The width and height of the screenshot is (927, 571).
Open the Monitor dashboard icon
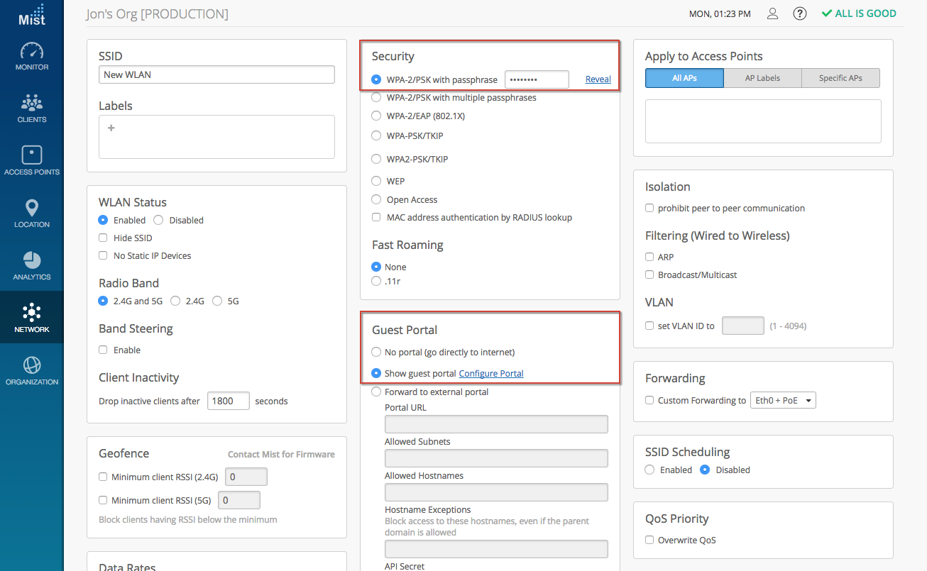[x=32, y=52]
